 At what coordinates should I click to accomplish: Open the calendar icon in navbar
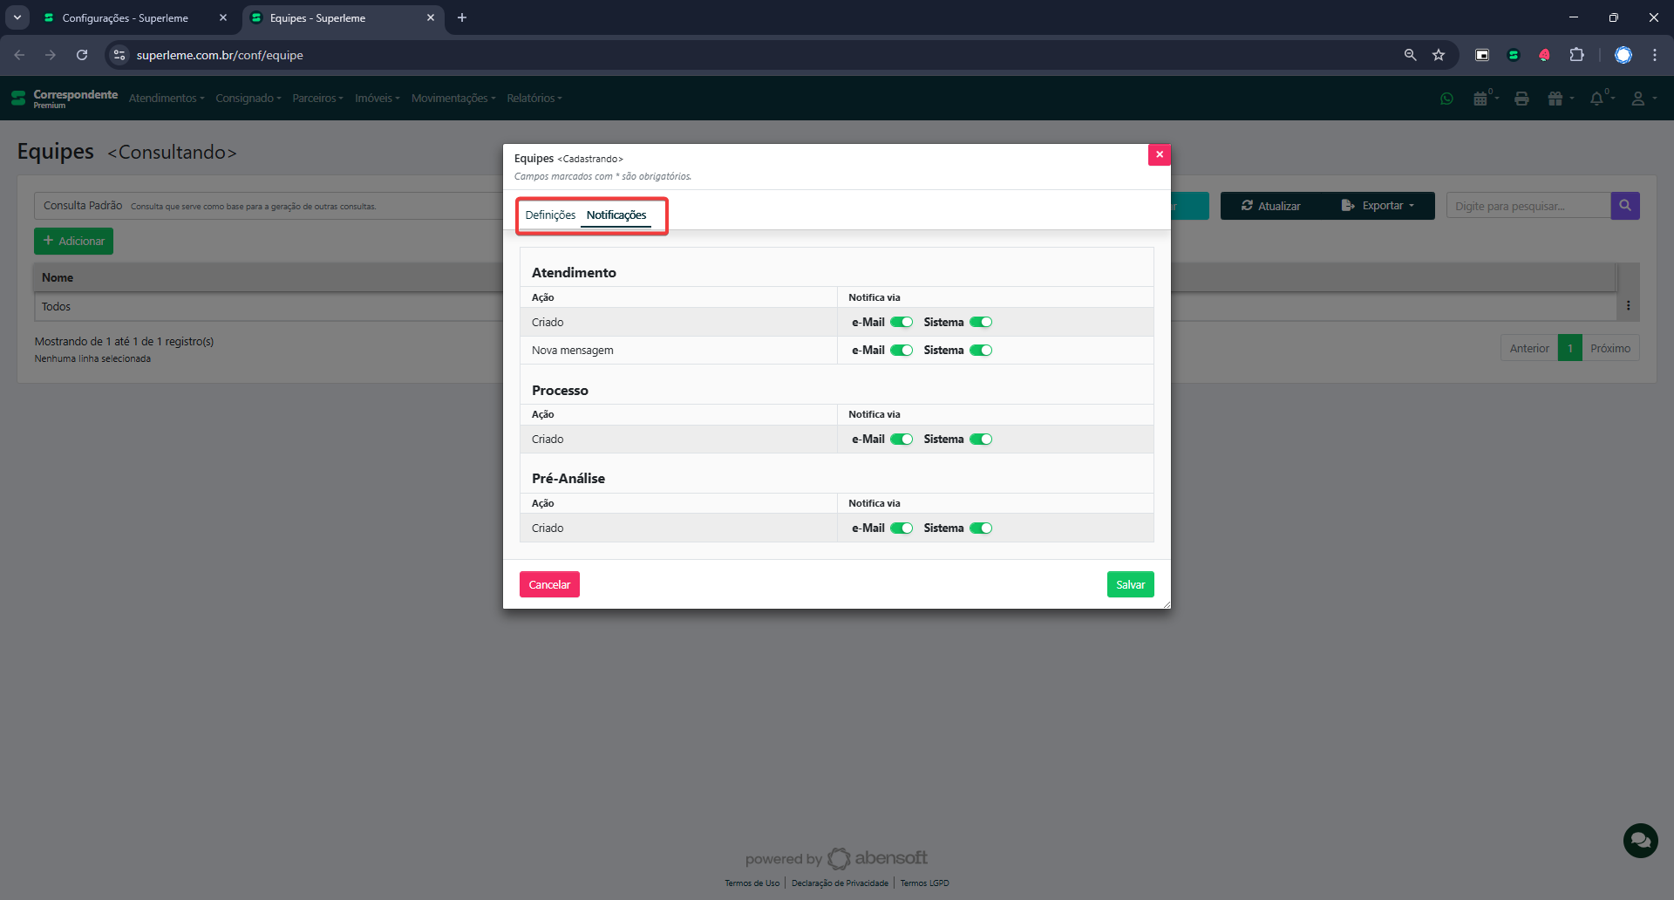pyautogui.click(x=1481, y=99)
